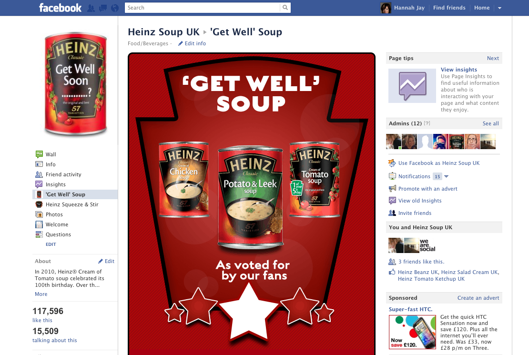The height and width of the screenshot is (355, 529).
Task: Click the Questions icon in sidebar
Action: pyautogui.click(x=39, y=234)
